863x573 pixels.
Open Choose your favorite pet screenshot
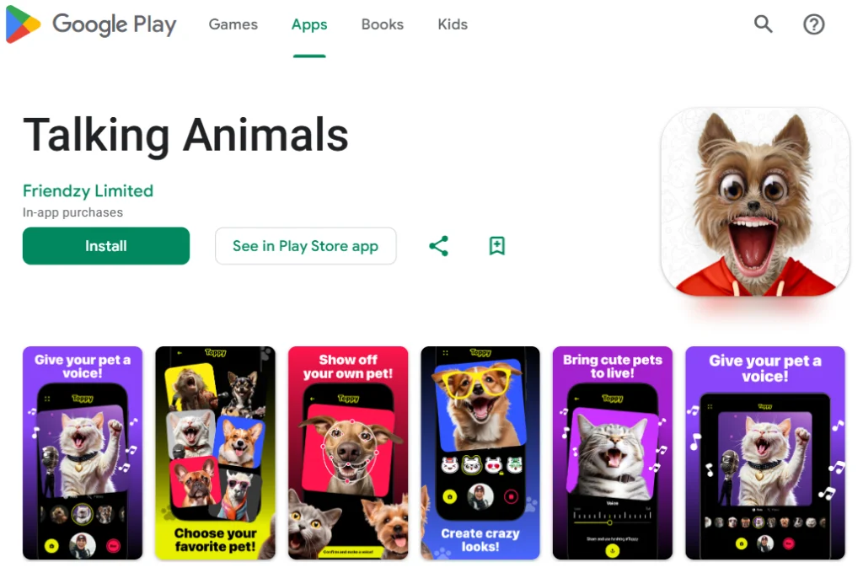click(x=215, y=453)
